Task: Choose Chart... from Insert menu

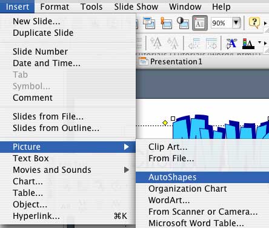Action: pos(68,181)
